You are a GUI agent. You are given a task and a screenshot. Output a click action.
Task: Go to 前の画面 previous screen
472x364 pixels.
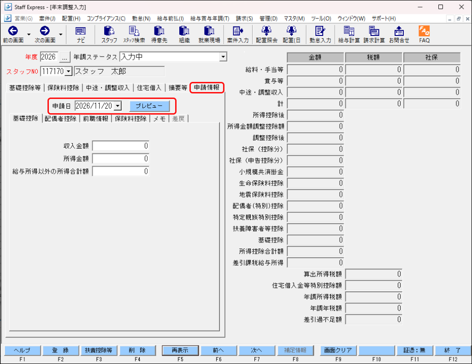tap(13, 34)
